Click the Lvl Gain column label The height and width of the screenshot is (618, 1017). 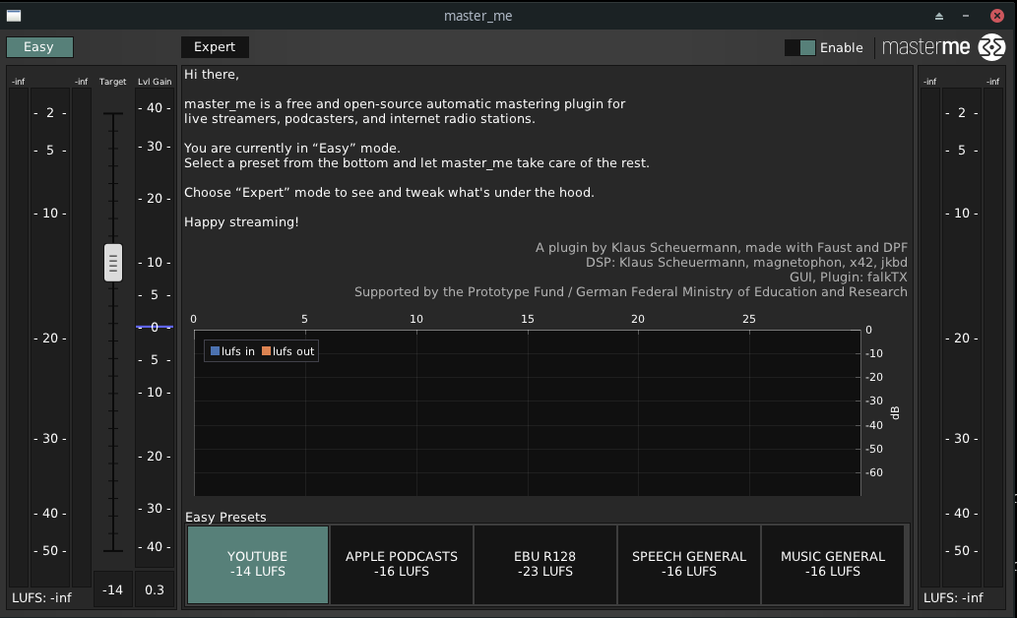[x=155, y=82]
